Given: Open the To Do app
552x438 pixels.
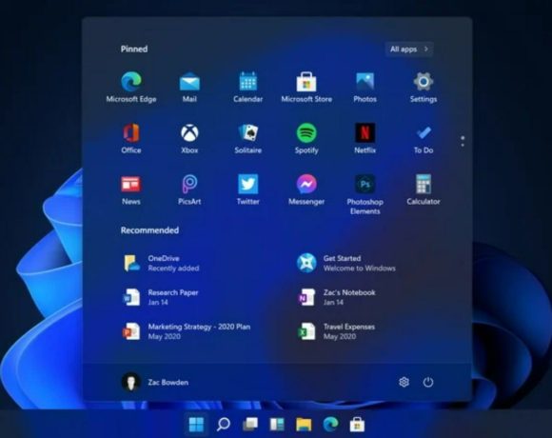Looking at the screenshot, I should click(424, 138).
